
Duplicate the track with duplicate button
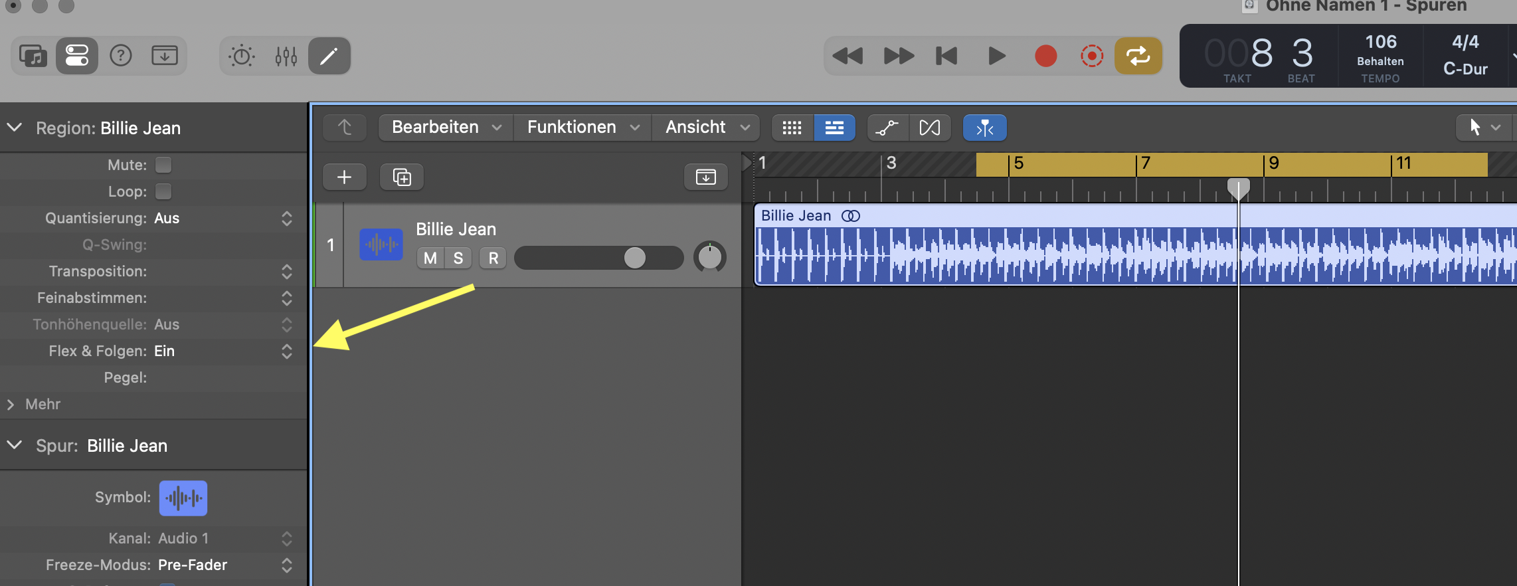coord(402,177)
